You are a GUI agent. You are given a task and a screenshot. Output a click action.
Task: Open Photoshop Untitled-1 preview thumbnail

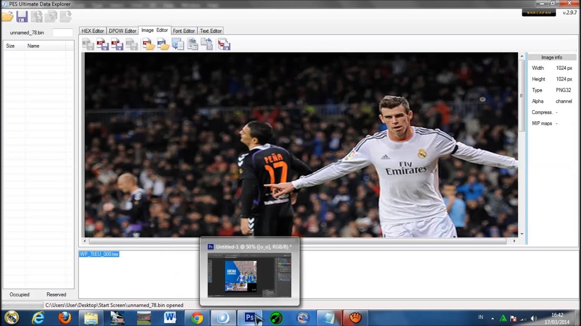point(249,275)
